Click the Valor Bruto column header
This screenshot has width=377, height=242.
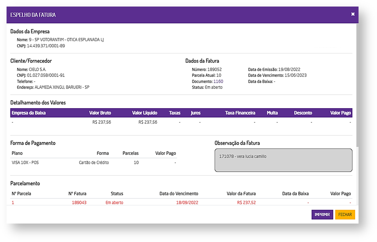point(100,113)
